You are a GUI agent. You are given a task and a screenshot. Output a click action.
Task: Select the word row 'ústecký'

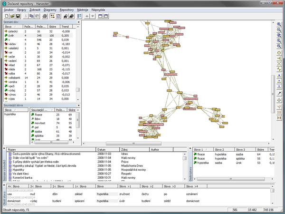pyautogui.click(x=38, y=31)
